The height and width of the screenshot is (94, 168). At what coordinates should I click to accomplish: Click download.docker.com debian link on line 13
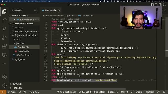click(x=80, y=61)
